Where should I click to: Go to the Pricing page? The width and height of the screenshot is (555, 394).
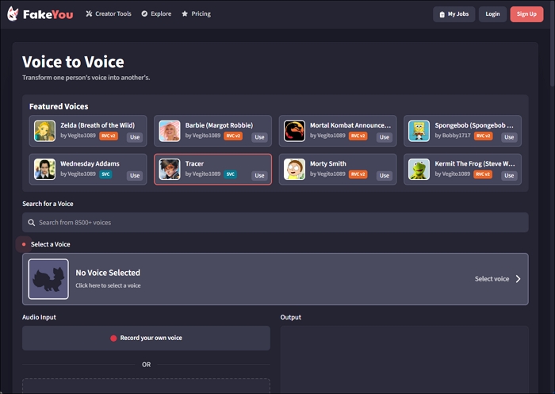point(196,13)
